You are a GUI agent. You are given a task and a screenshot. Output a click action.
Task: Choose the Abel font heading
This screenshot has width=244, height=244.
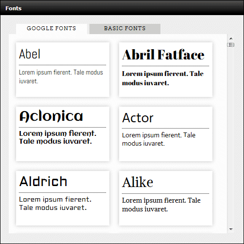(30, 54)
